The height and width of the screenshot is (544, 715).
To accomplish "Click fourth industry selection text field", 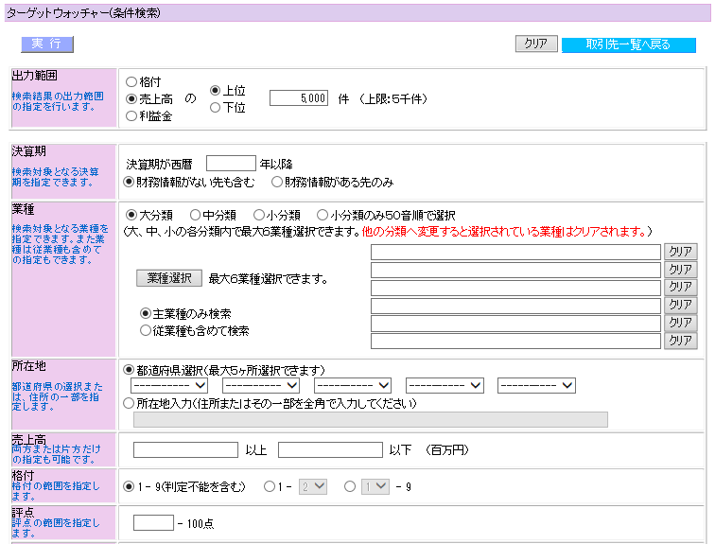I will (515, 306).
